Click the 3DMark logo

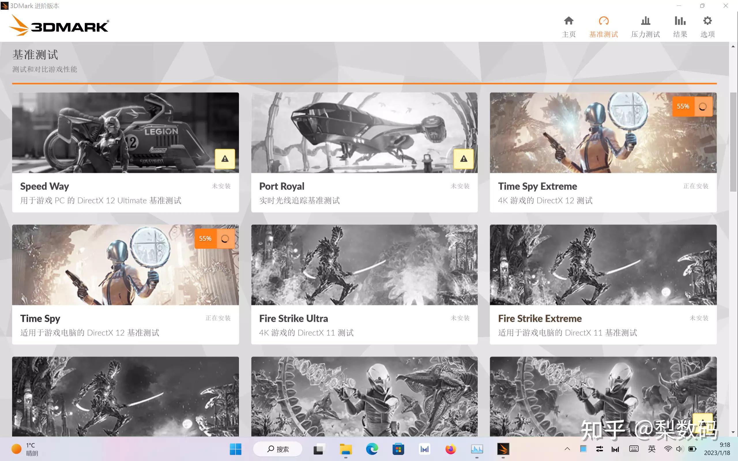tap(59, 26)
